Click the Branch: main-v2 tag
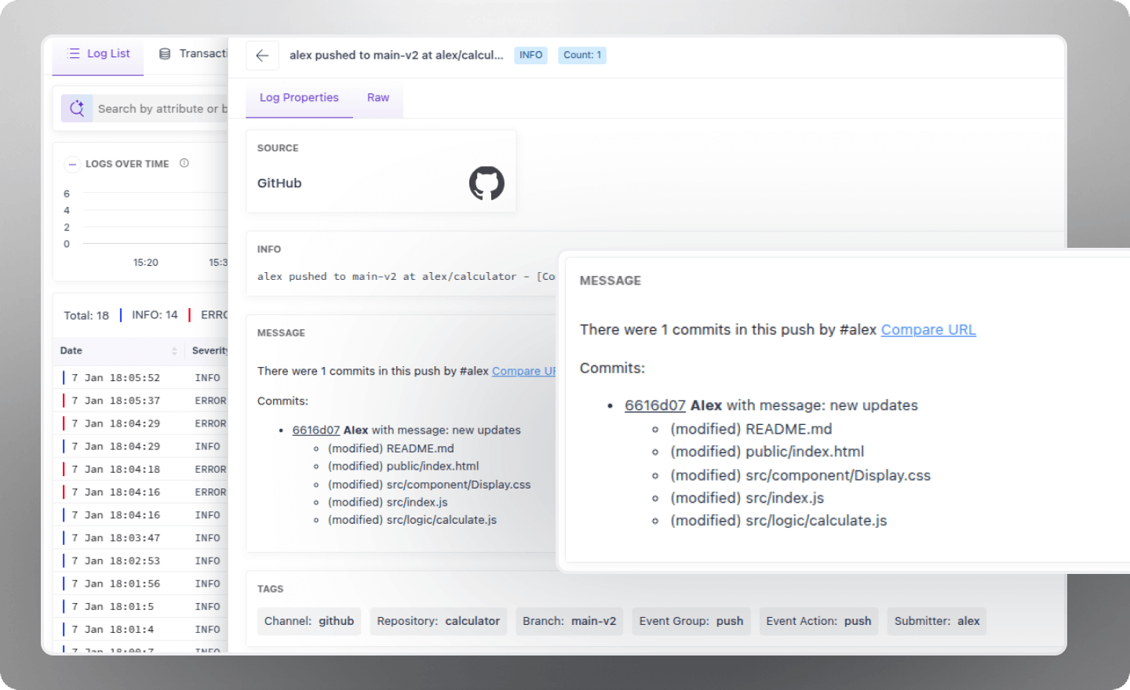 (x=570, y=621)
